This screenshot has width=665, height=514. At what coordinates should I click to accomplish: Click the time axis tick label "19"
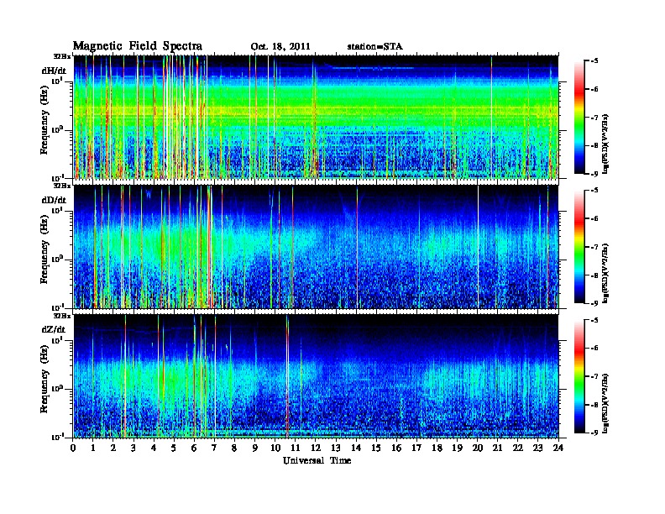pos(457,448)
